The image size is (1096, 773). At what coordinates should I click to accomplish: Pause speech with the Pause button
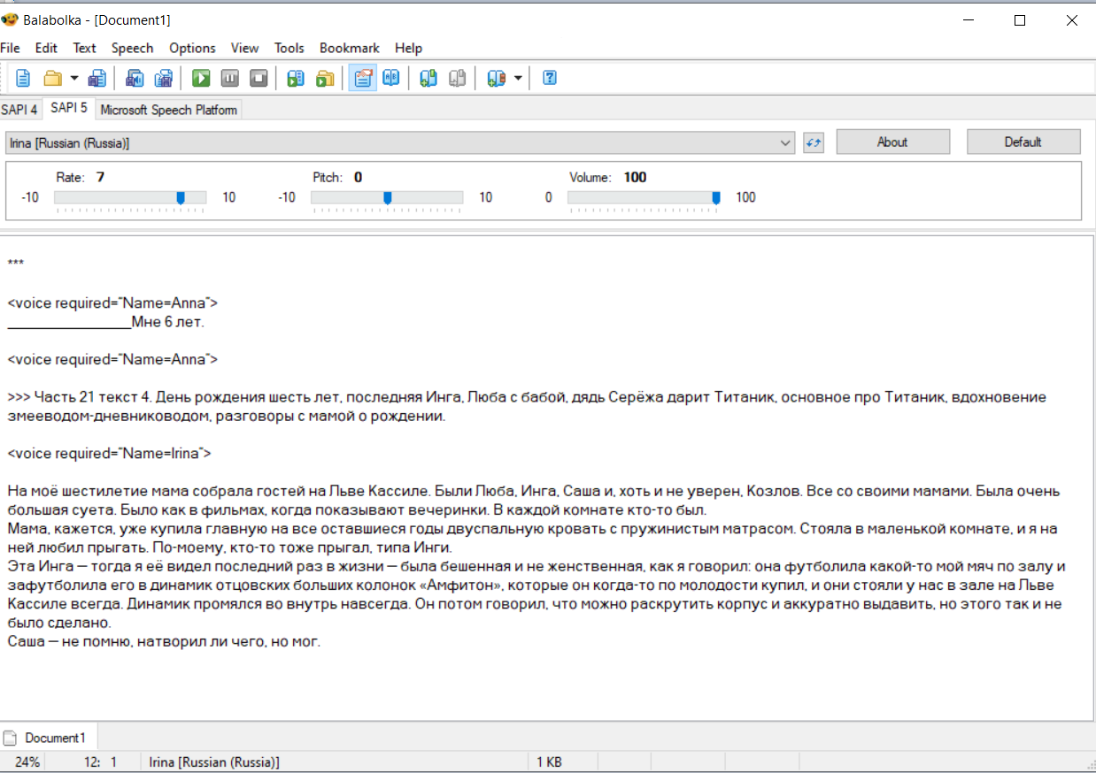(230, 78)
